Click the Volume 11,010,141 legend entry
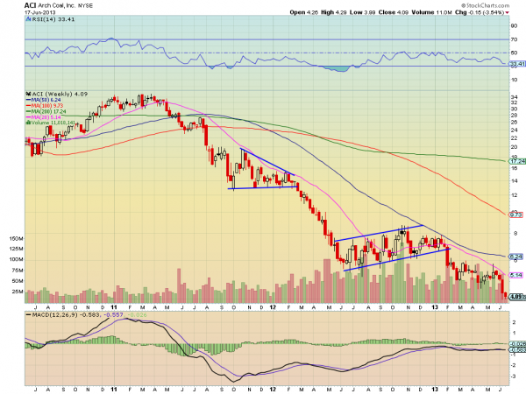Viewport: 526px width, 394px height. (x=51, y=123)
